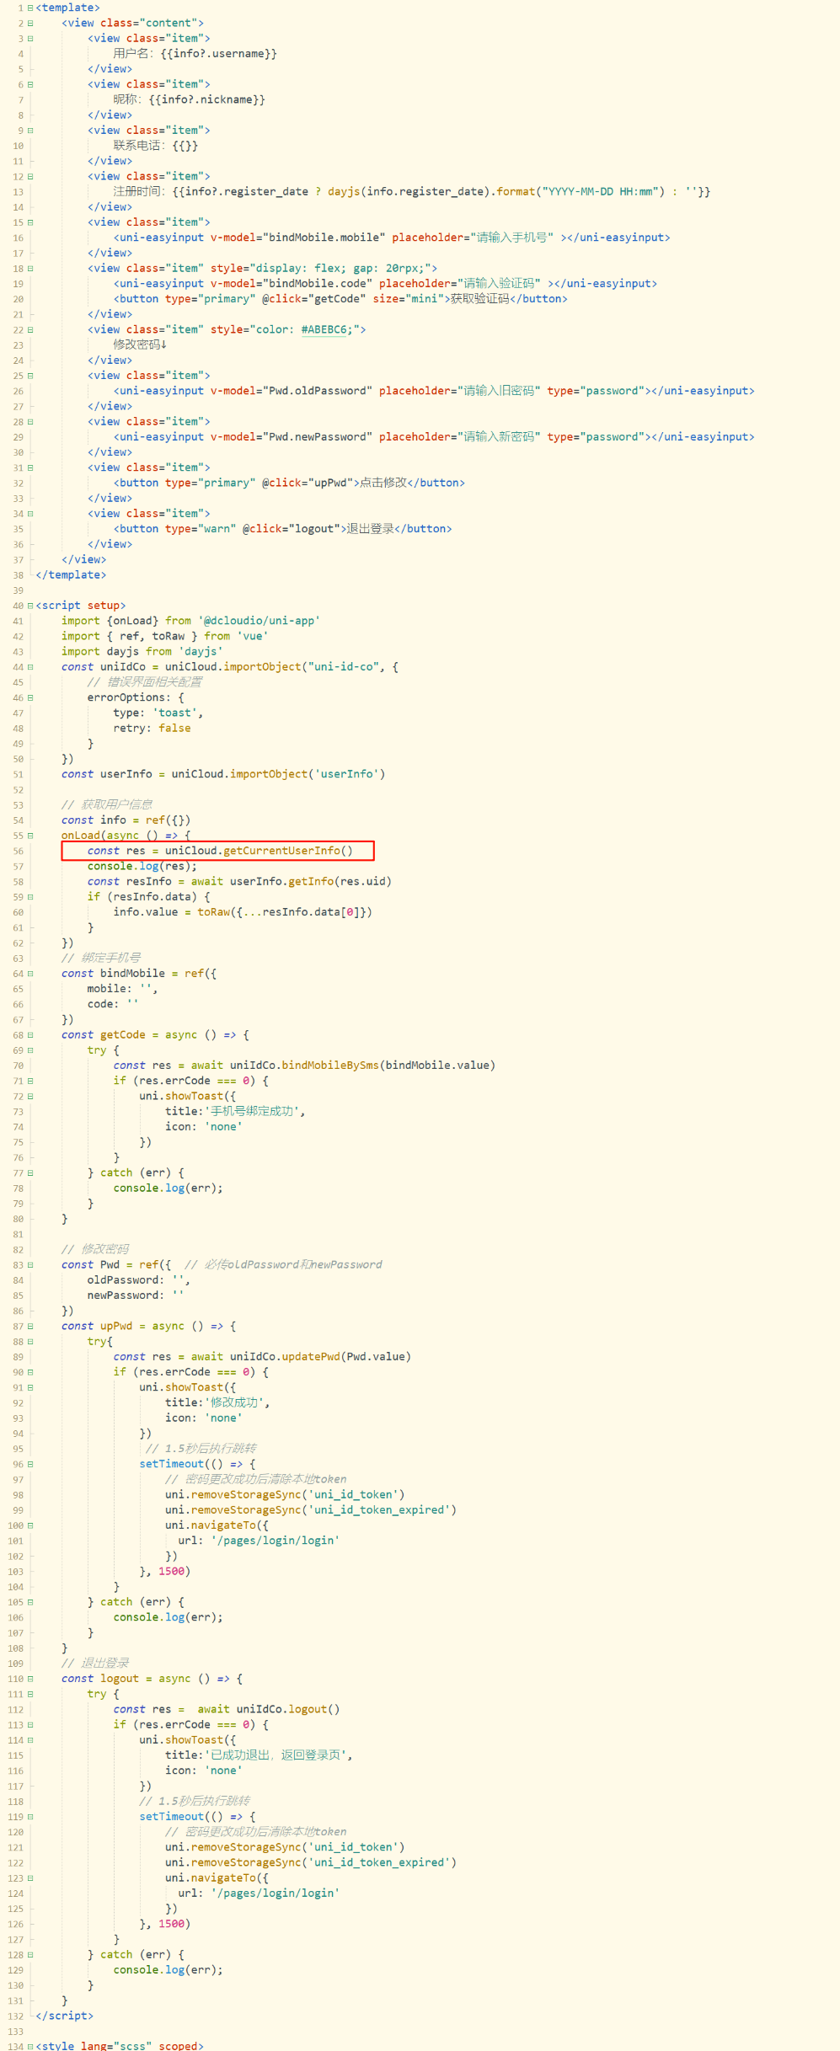Screen dimensions: 840x2051
Task: Fold the catch block at line 128
Action: click(30, 1954)
